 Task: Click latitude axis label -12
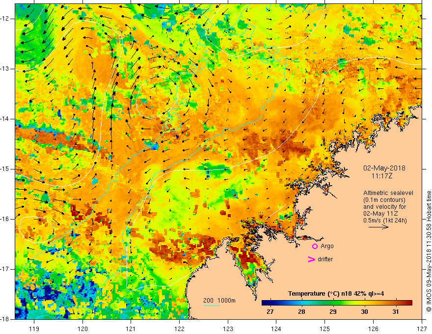click(x=5, y=19)
